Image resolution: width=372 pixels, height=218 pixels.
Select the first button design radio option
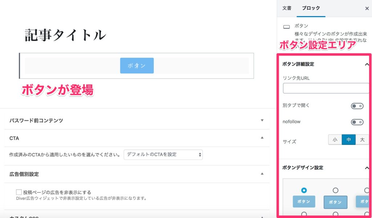pyautogui.click(x=304, y=190)
